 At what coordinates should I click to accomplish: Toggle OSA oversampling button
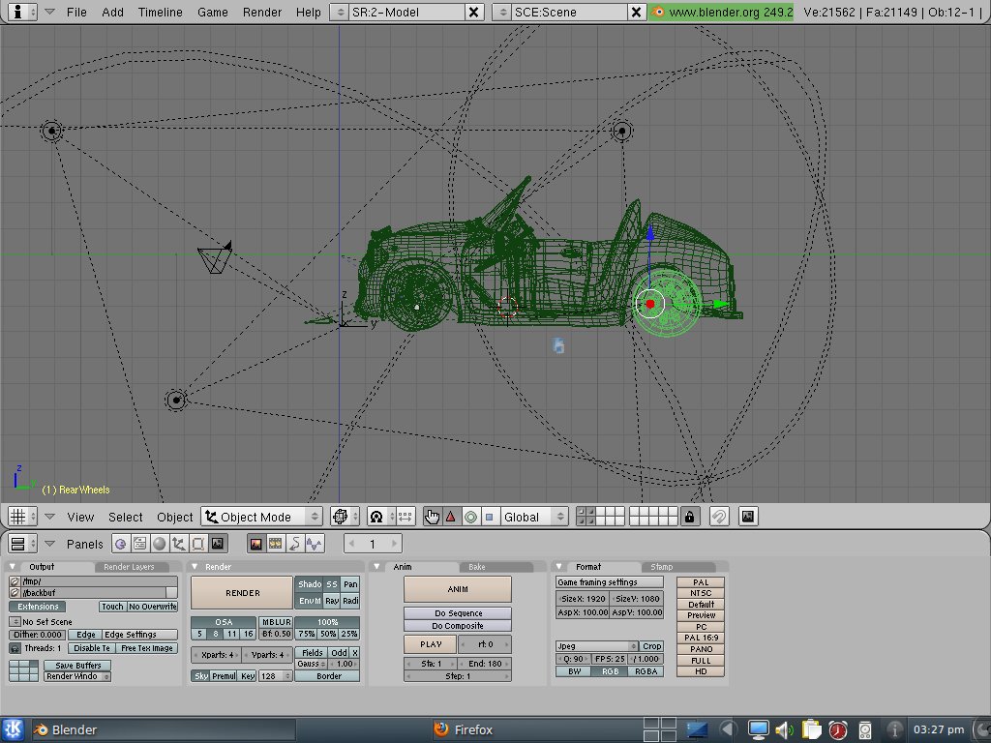coord(224,622)
